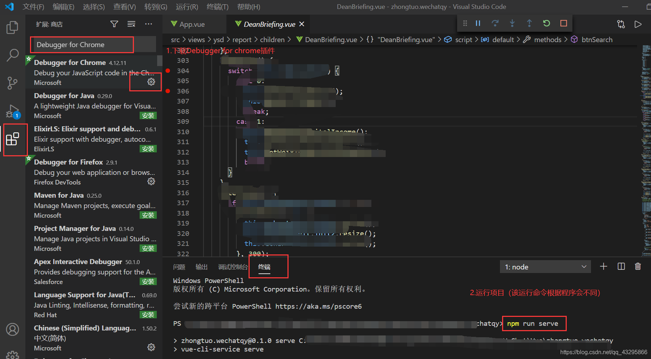Open the 选择(S) menu

[x=94, y=7]
